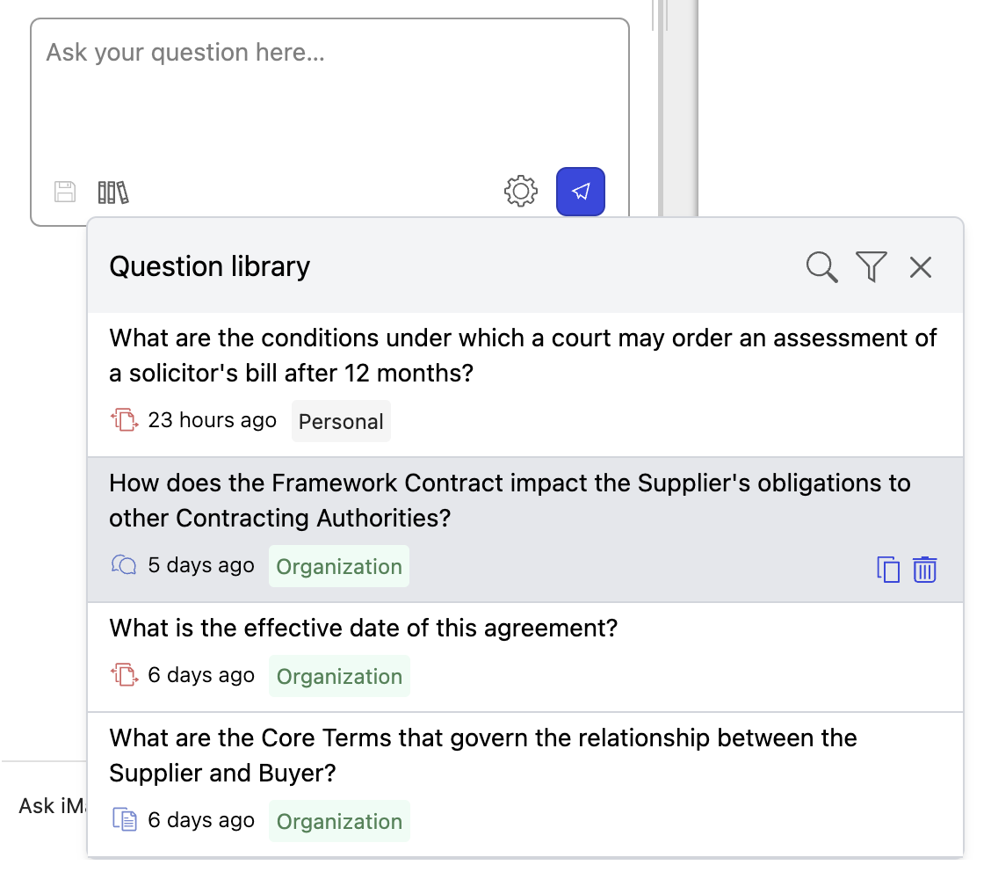Screen dimensions: 991x872
Task: Focus the "Ask your question here" field
Action: tap(329, 97)
